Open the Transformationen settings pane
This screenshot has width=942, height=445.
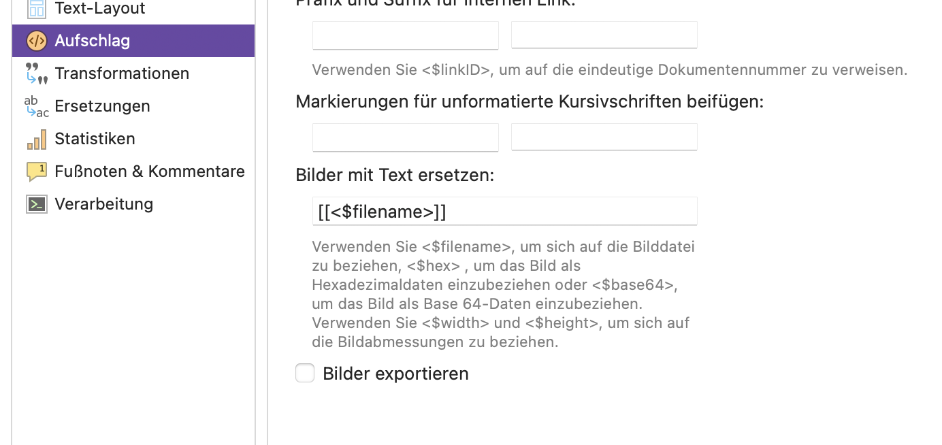122,73
